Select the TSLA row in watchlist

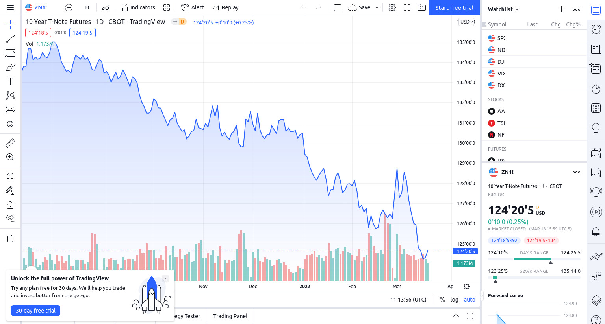coord(534,123)
